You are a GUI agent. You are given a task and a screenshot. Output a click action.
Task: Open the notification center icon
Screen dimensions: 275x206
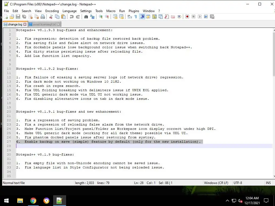(266, 201)
